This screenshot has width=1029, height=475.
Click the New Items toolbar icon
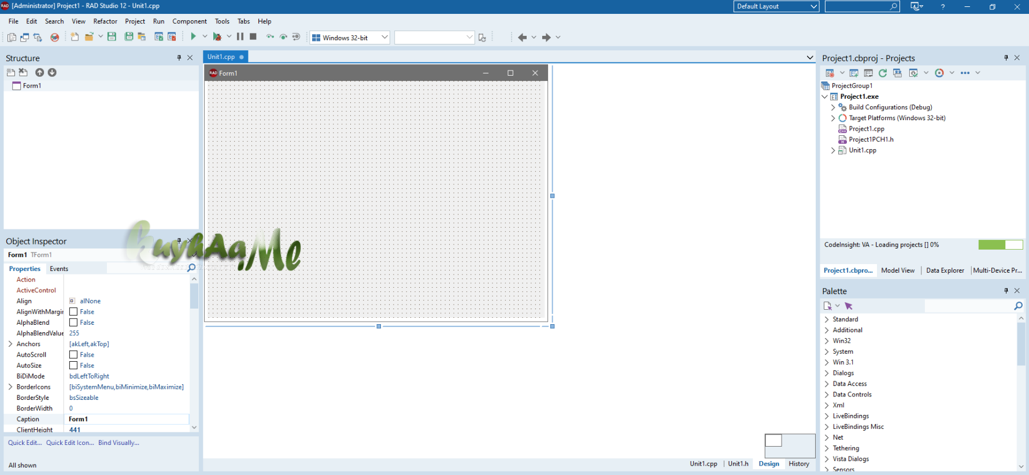(x=75, y=37)
